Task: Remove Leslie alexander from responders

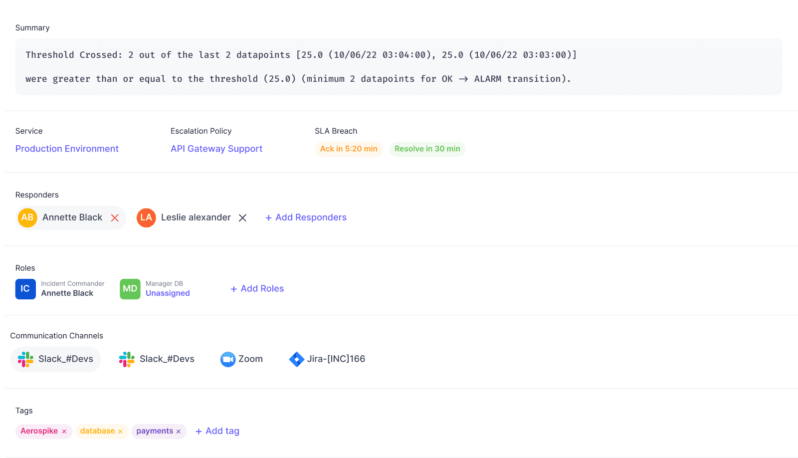Action: [x=243, y=218]
